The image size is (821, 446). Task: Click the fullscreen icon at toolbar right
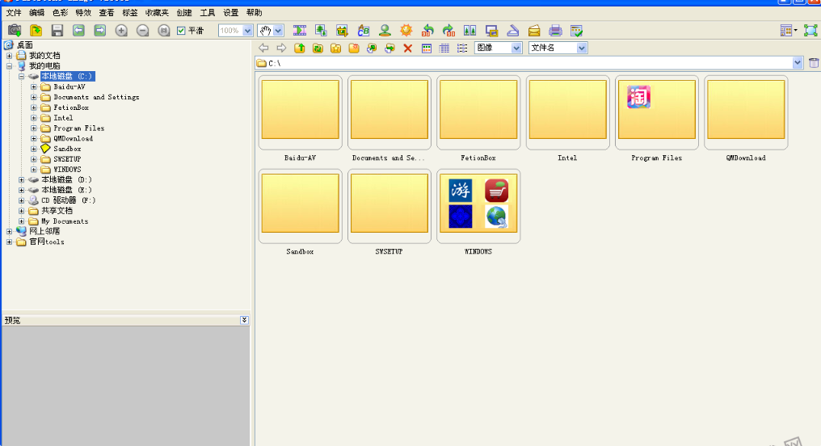click(x=810, y=31)
